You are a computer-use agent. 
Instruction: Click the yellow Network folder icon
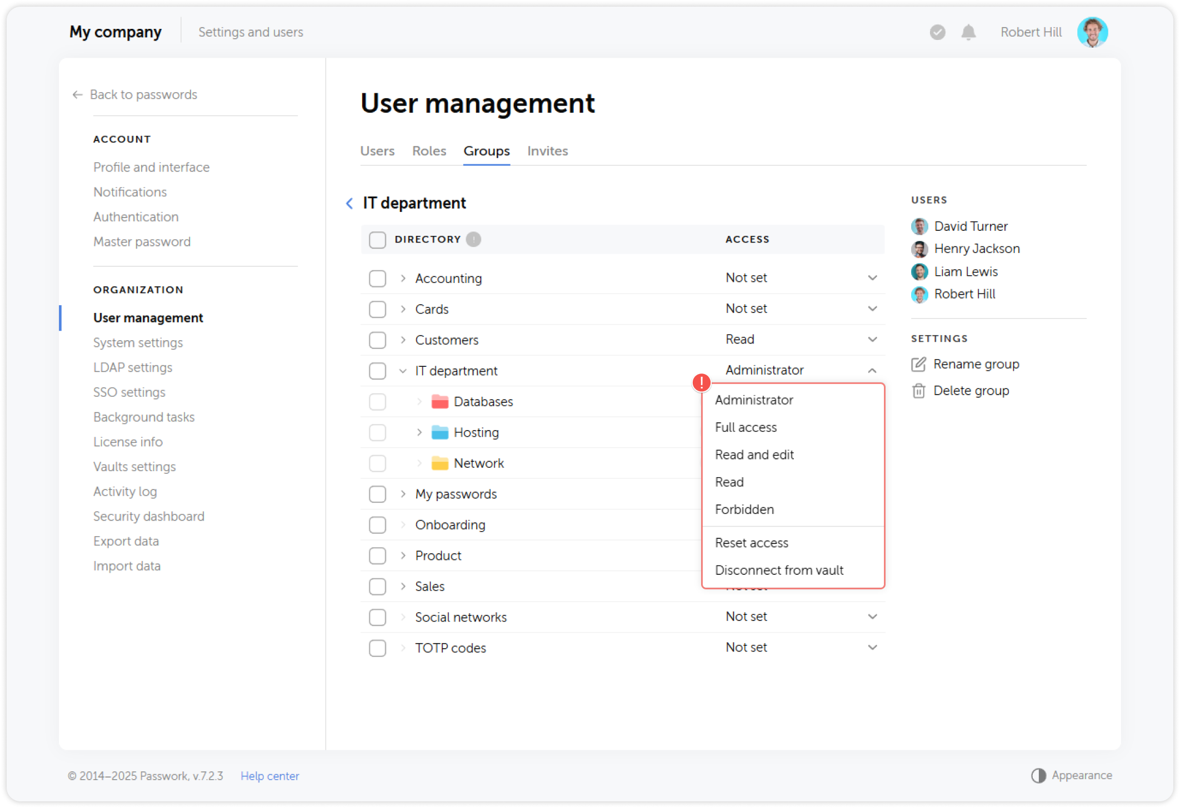tap(441, 462)
